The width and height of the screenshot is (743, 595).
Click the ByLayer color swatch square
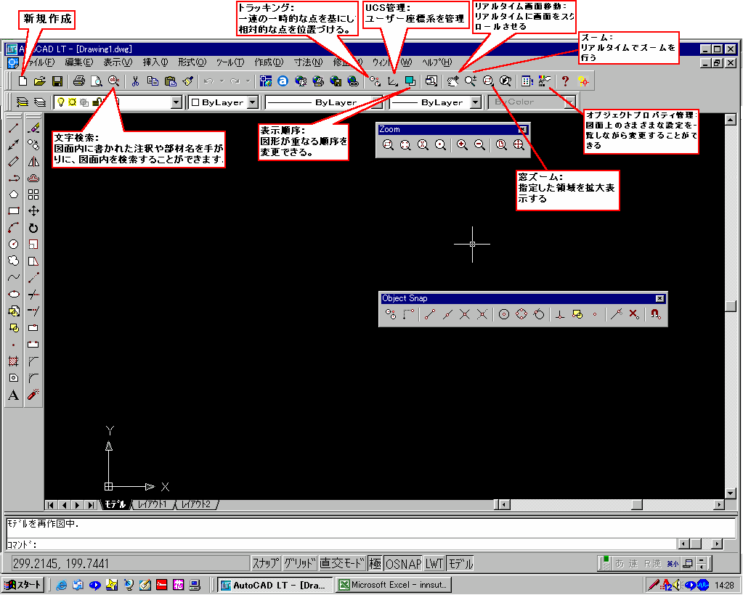195,102
